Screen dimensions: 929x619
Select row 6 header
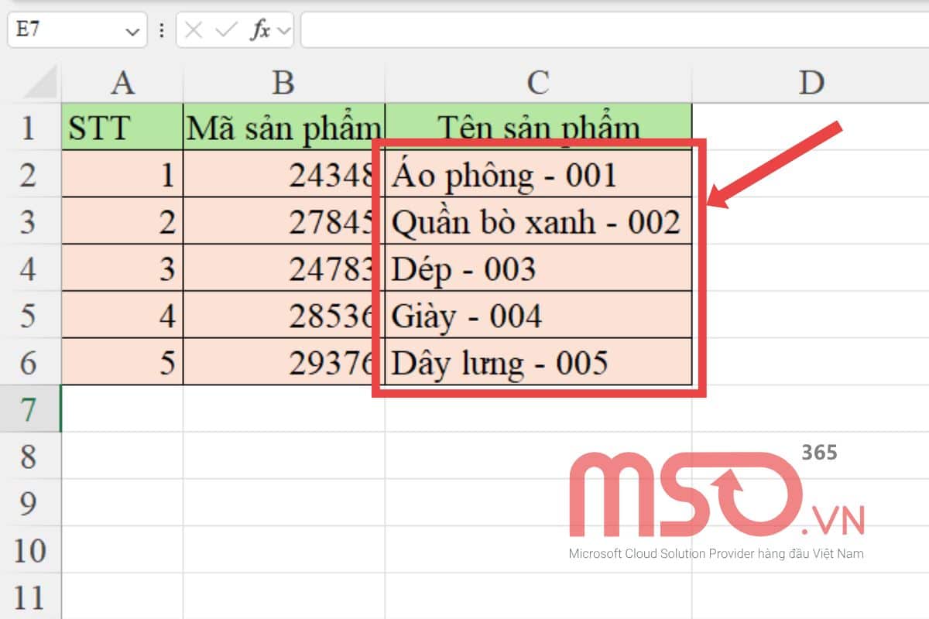tap(30, 362)
